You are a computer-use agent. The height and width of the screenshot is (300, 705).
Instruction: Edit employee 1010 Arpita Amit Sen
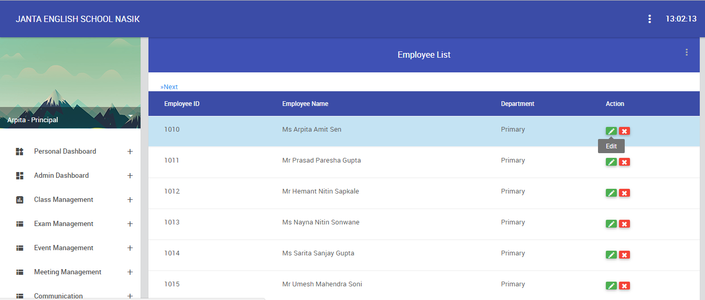[x=611, y=131]
